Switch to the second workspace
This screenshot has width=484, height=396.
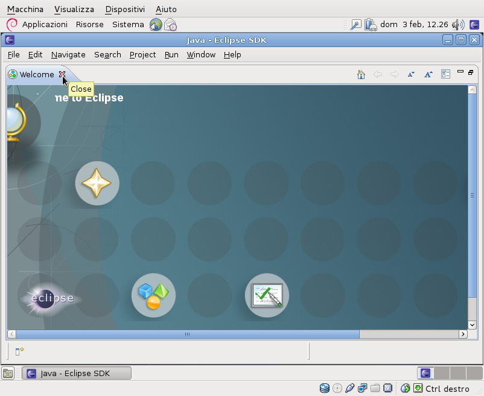point(442,373)
